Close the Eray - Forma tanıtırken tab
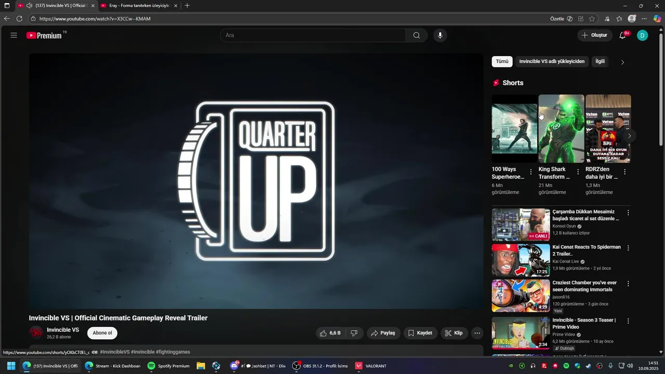The width and height of the screenshot is (665, 374). [x=176, y=6]
